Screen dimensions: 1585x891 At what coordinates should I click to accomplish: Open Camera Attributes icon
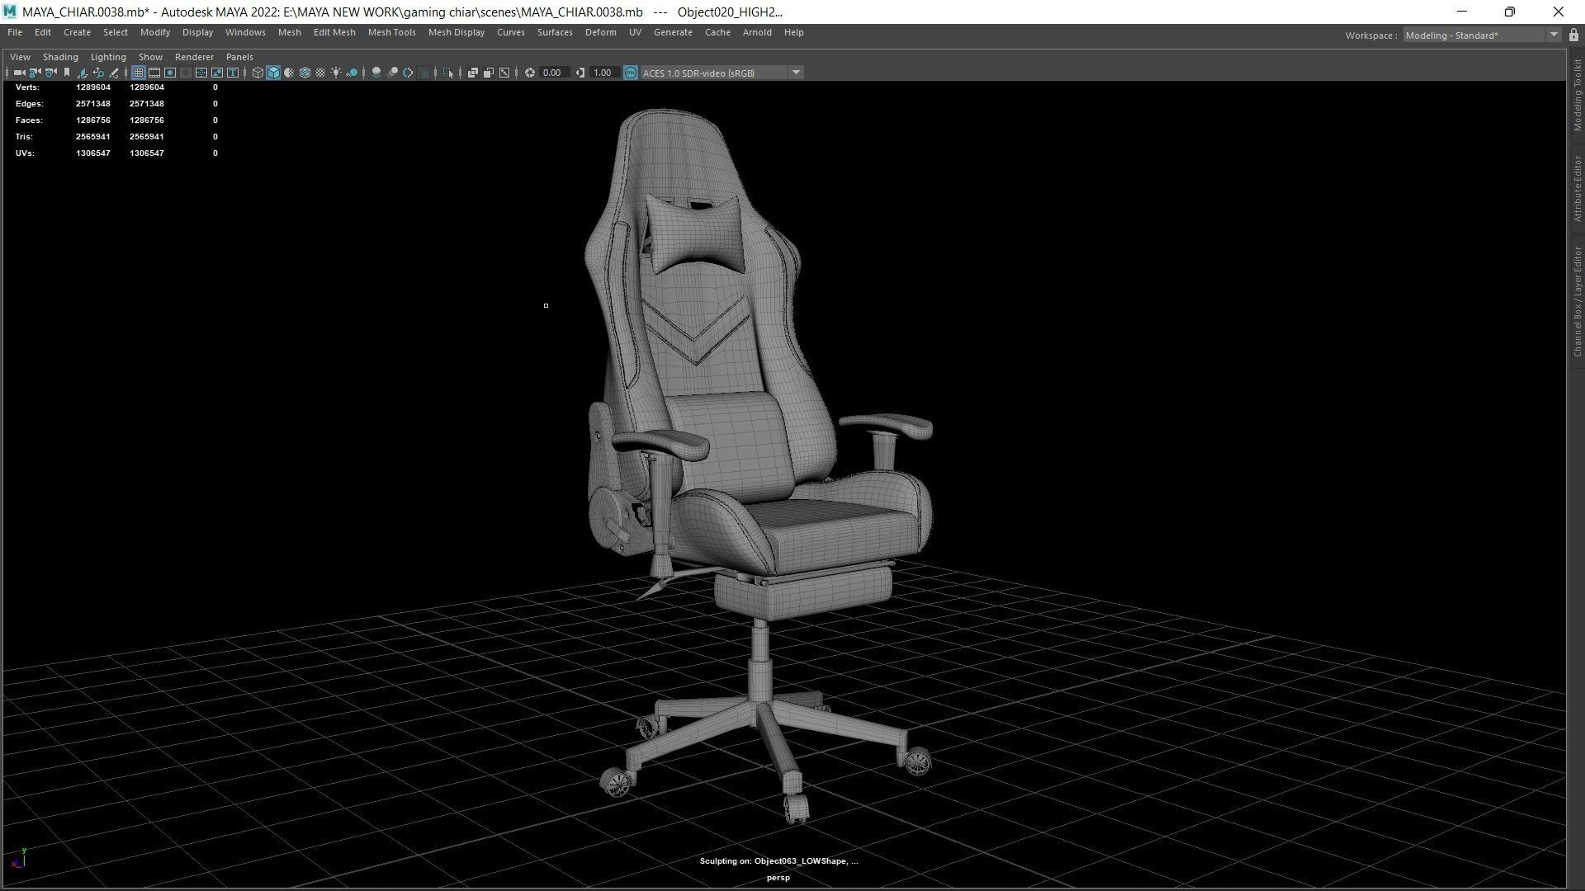click(x=50, y=73)
